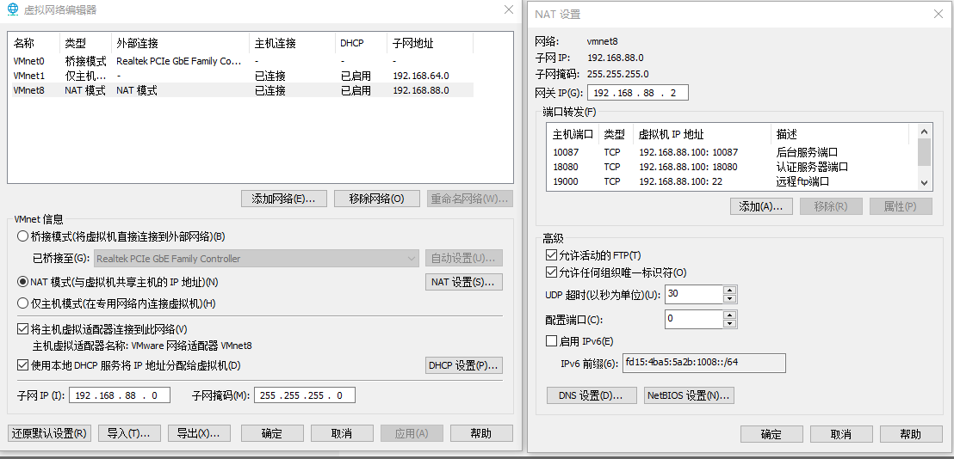The image size is (954, 459).
Task: Click the UDP 超时 value field
Action: click(x=694, y=295)
